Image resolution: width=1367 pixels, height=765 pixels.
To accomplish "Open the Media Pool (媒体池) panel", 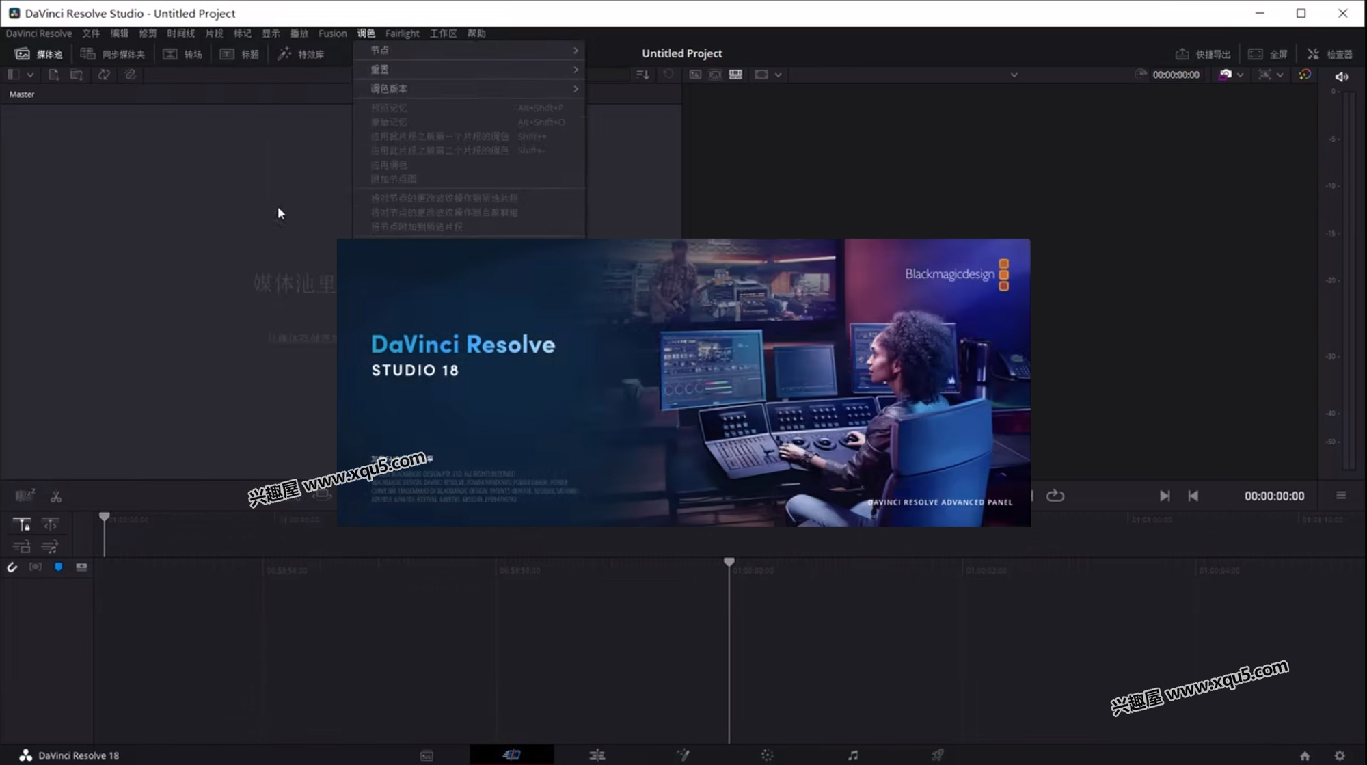I will coord(39,54).
